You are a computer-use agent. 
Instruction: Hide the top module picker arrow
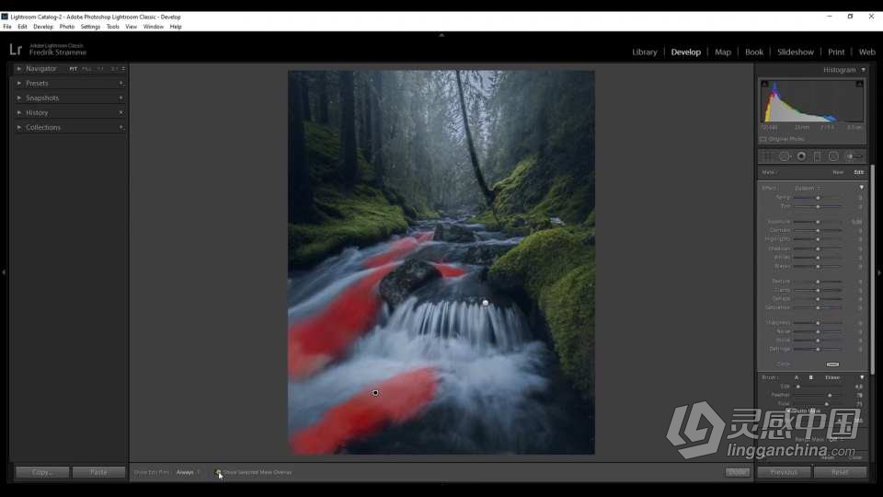click(x=441, y=35)
